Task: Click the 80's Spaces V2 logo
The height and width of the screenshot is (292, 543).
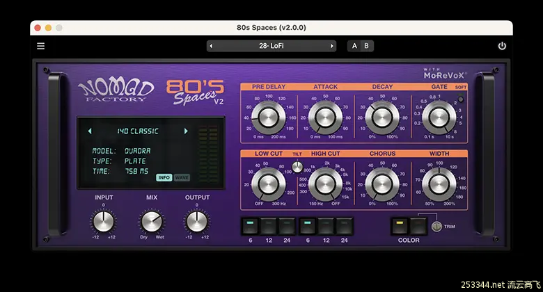Action: point(196,92)
